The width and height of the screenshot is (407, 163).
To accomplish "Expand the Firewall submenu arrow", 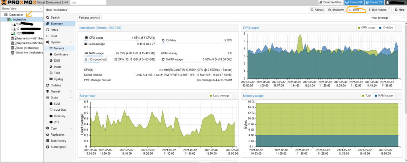I will point(71,91).
